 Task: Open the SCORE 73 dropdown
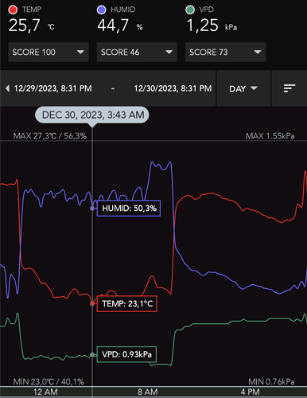coord(225,52)
